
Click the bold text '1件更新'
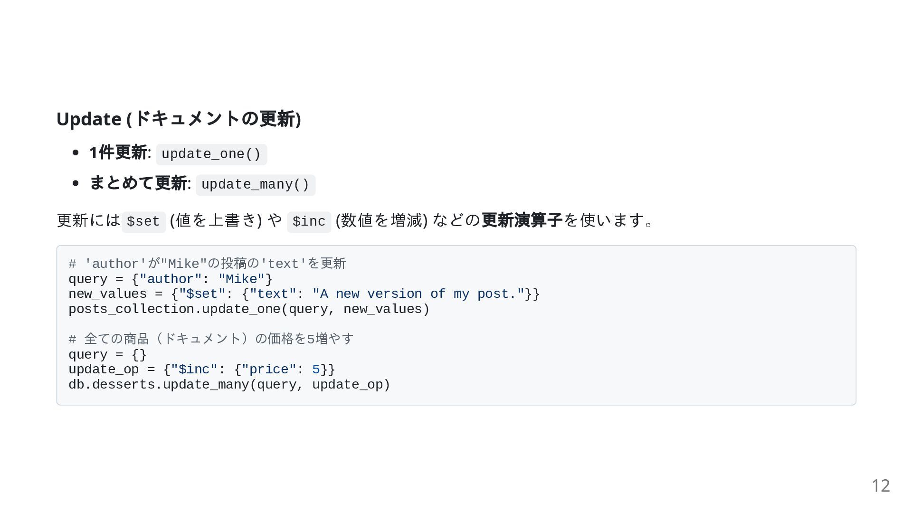[118, 153]
